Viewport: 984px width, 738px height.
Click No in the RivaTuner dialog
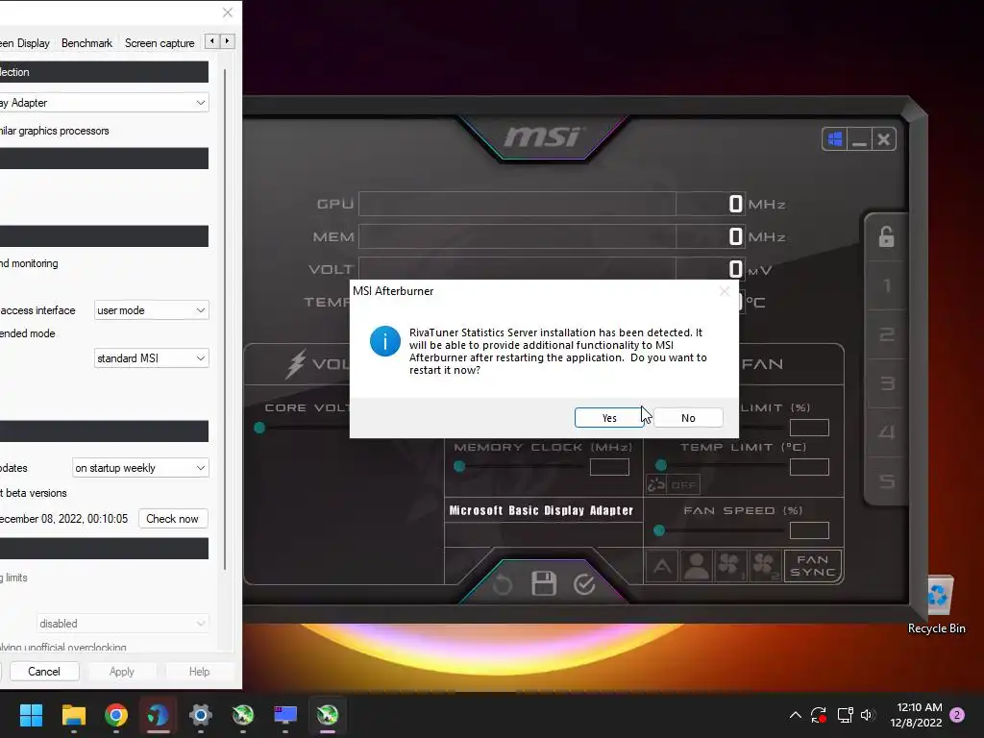pyautogui.click(x=688, y=418)
